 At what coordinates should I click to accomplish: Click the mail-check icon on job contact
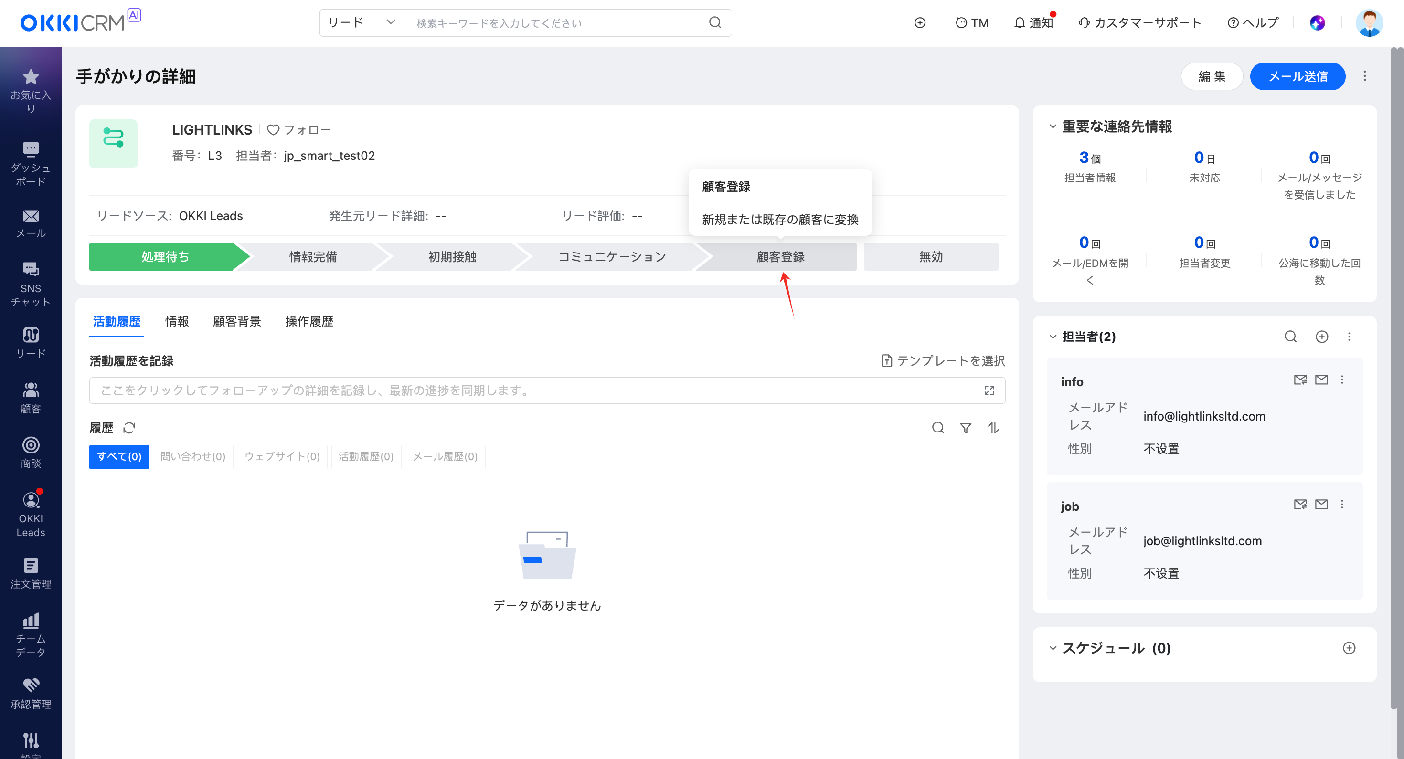(1300, 504)
